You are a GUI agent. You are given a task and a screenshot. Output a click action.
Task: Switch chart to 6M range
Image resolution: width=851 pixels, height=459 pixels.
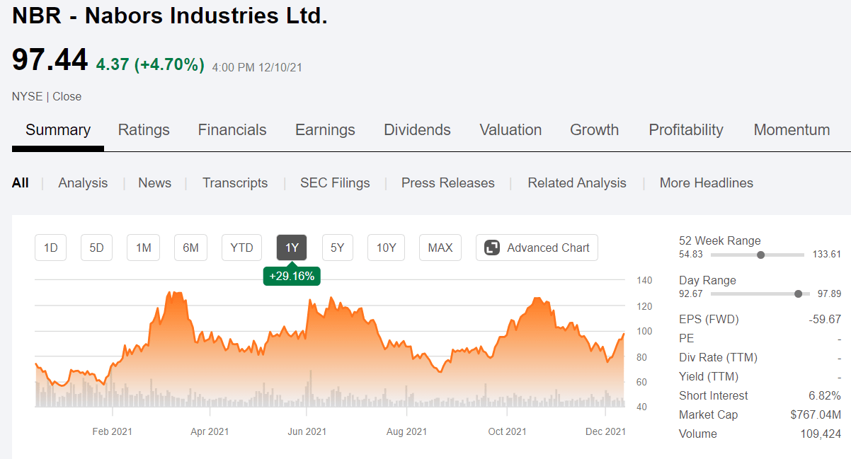(190, 248)
